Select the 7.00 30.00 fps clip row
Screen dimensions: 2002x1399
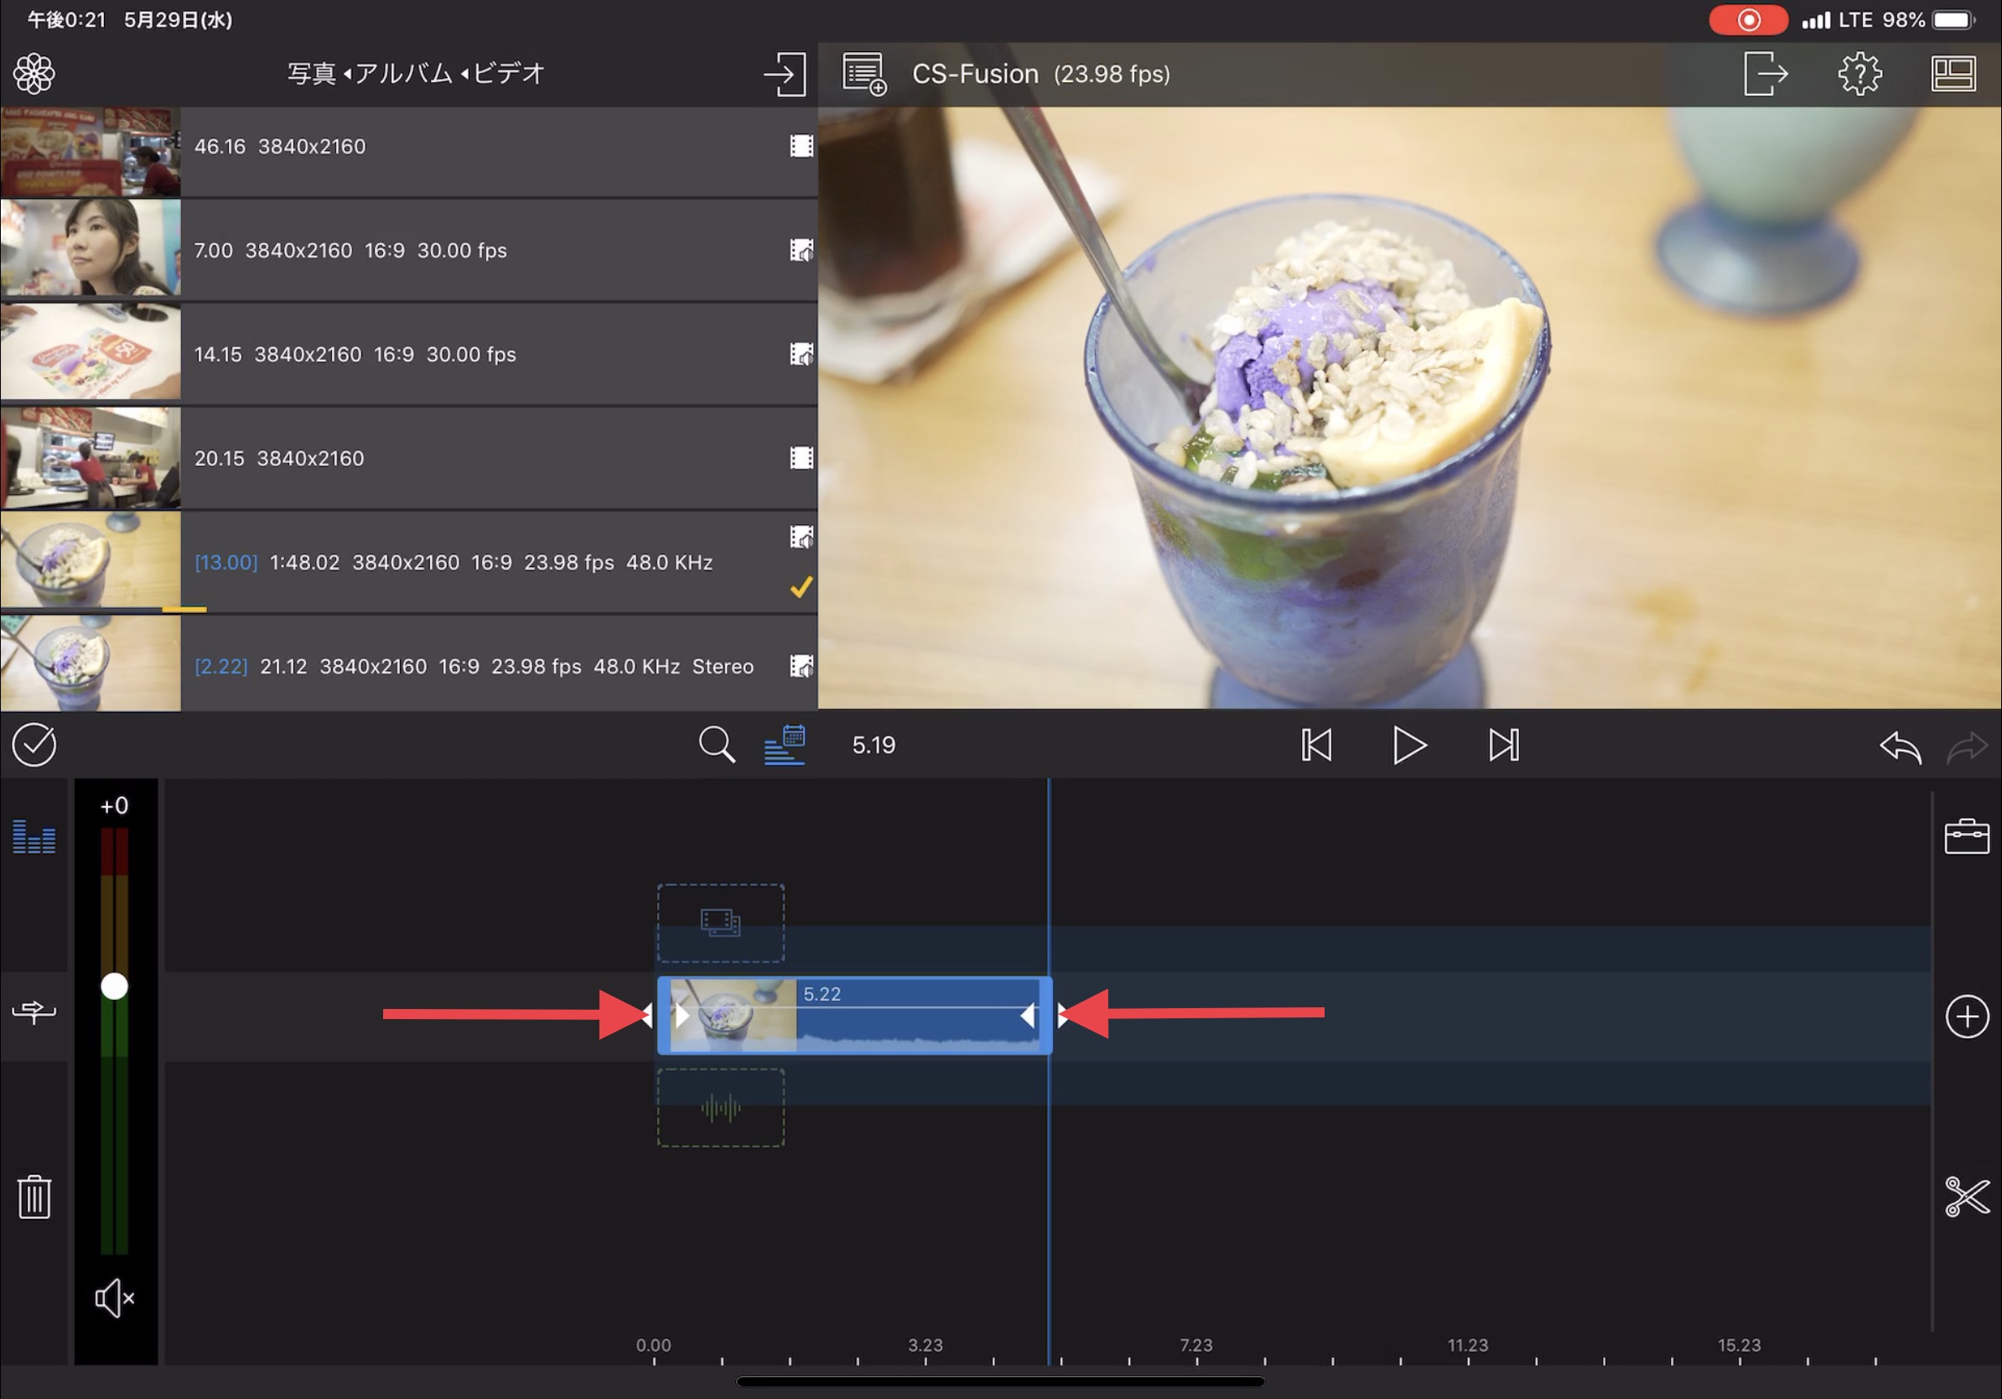click(x=488, y=250)
